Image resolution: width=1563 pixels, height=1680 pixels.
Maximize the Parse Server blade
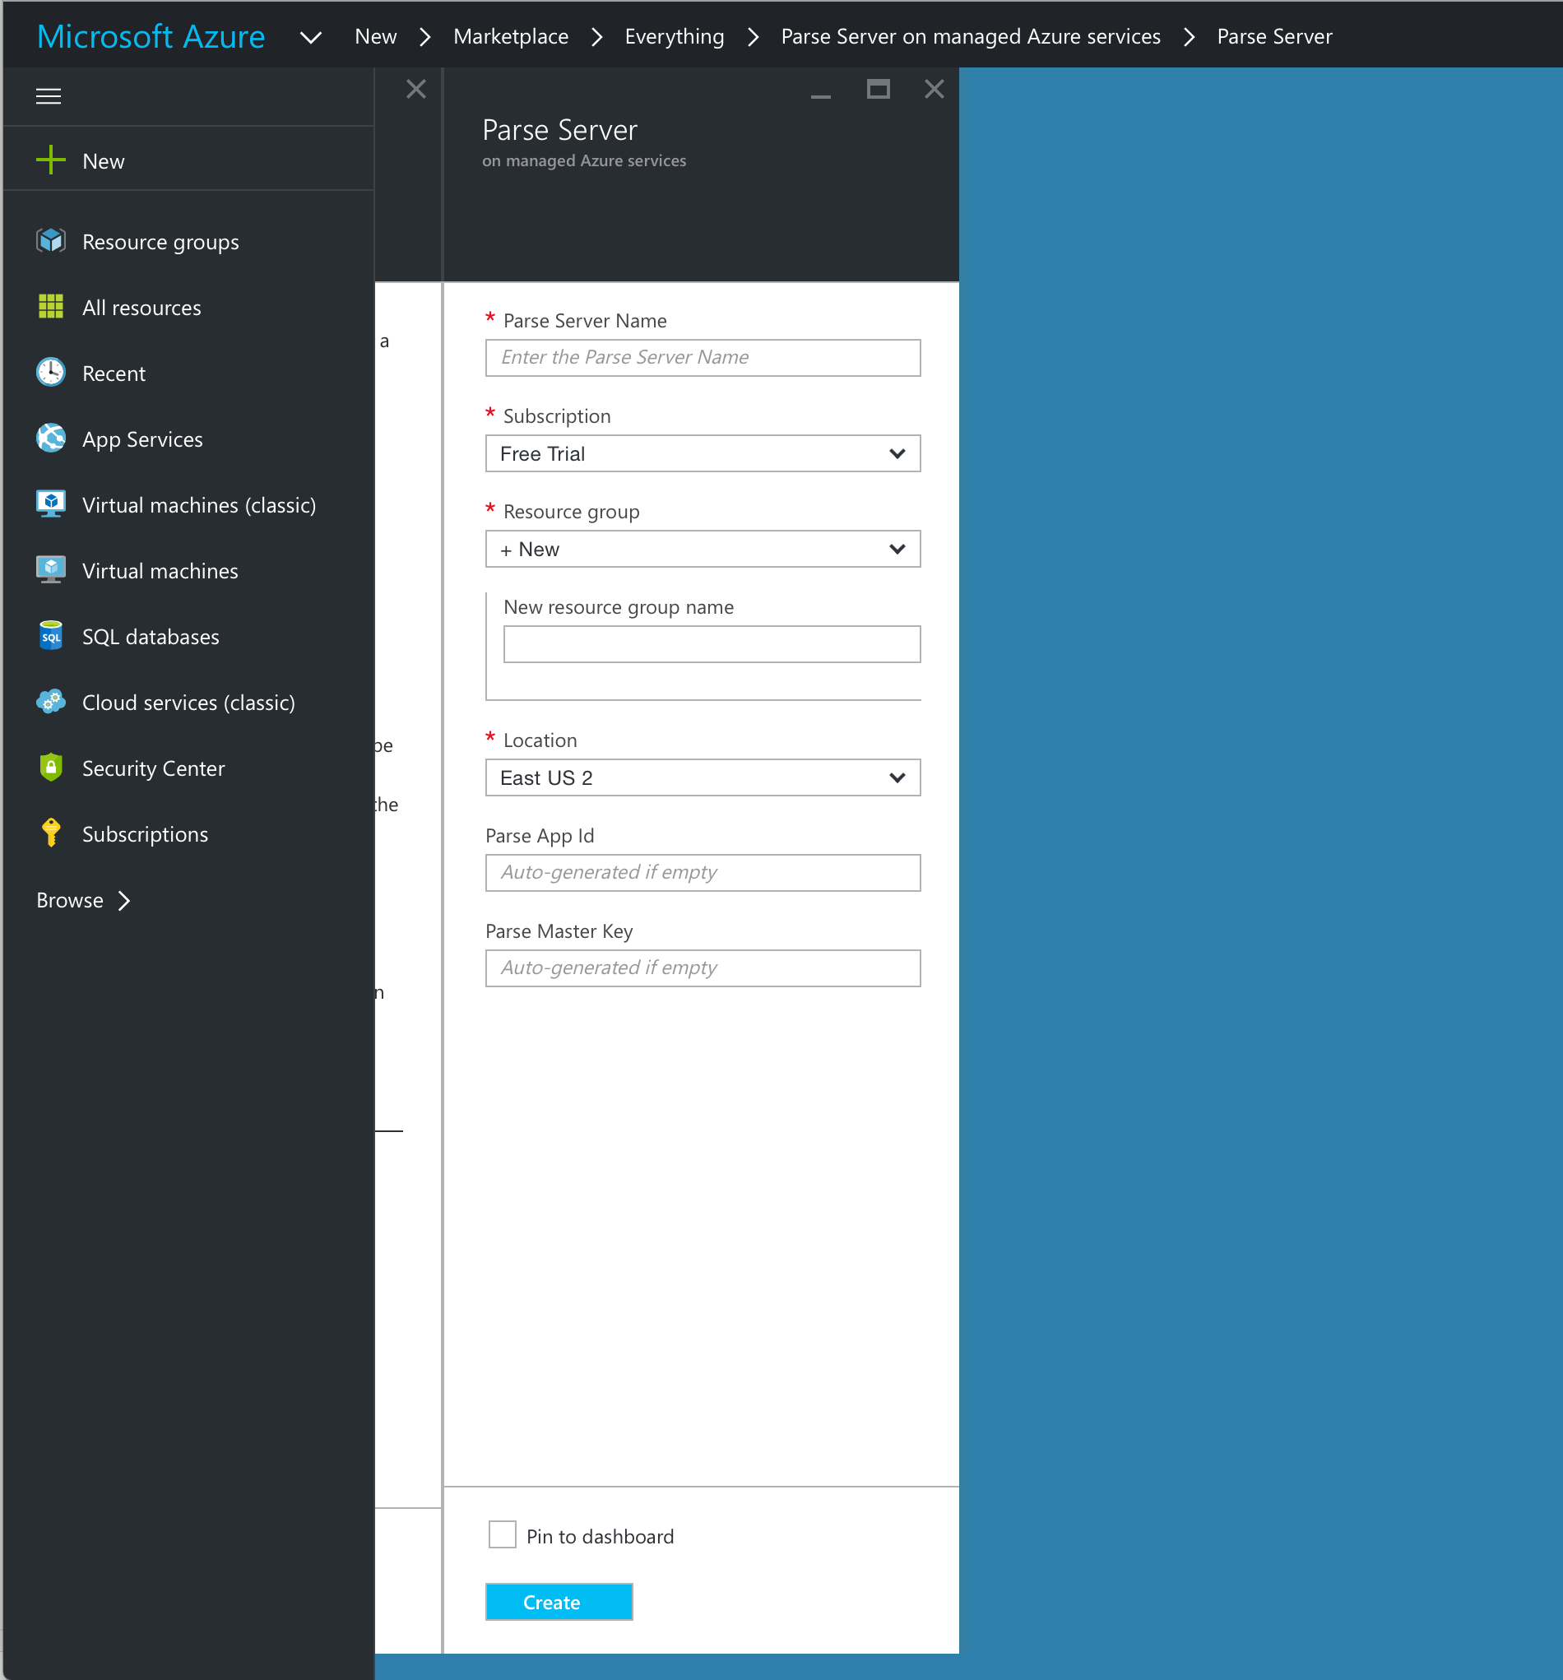(878, 89)
